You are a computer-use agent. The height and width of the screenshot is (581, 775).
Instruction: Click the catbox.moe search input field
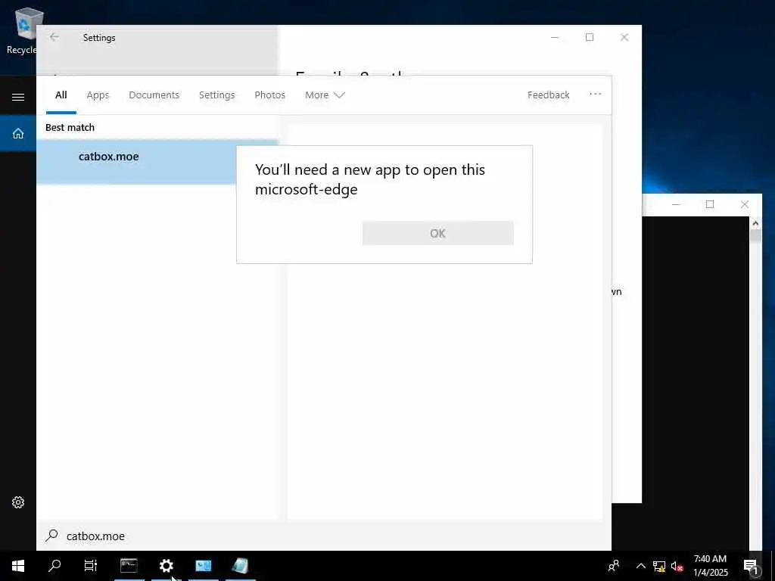(x=324, y=536)
